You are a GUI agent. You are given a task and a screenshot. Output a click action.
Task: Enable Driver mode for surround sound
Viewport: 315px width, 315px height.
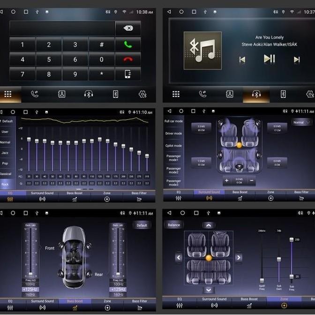point(173,134)
